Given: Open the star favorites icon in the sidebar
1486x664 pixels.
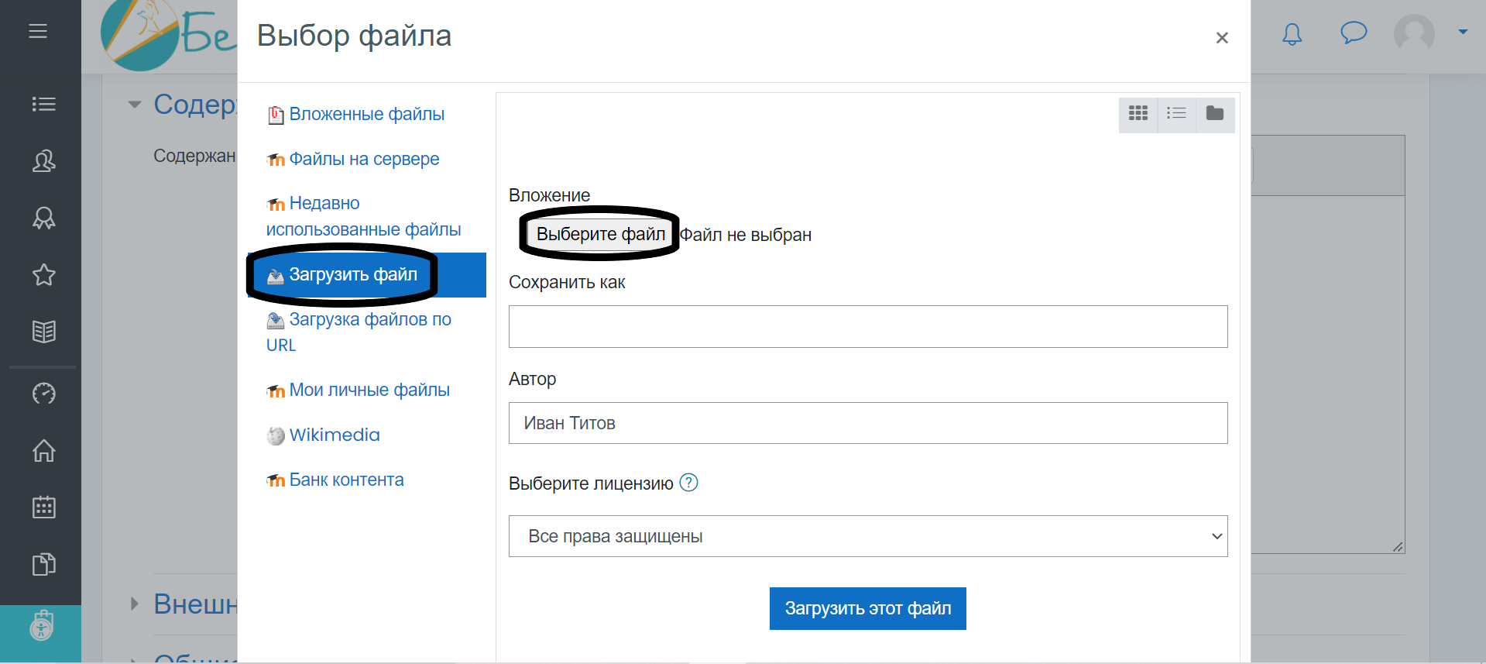Looking at the screenshot, I should (x=43, y=275).
